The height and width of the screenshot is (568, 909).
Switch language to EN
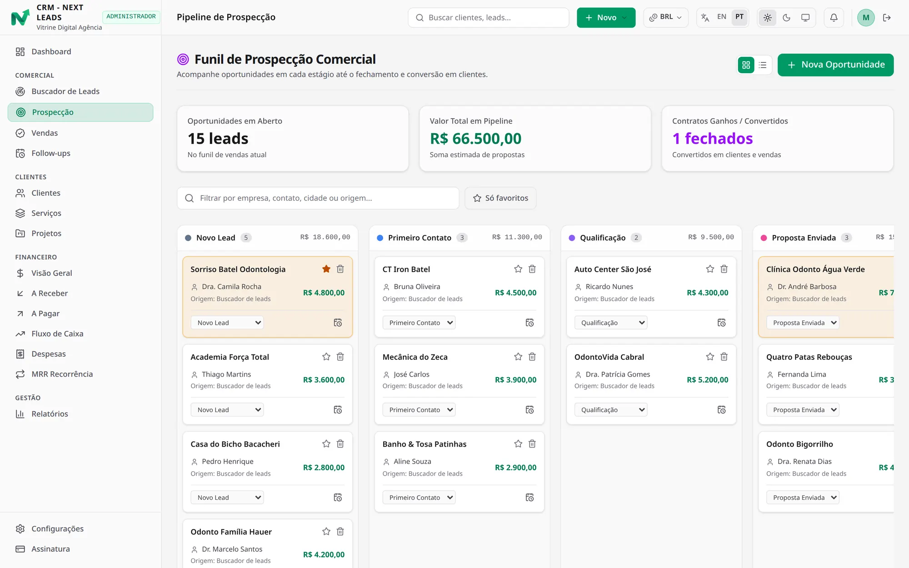coord(721,17)
